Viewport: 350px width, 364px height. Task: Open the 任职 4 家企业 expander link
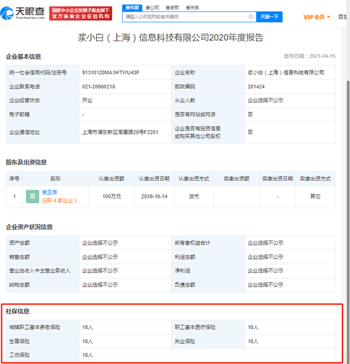[x=59, y=200]
